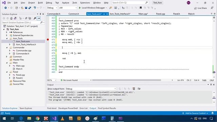Switch to the Main.cpp tab
Viewport: 217px width, 122px height.
[143, 14]
